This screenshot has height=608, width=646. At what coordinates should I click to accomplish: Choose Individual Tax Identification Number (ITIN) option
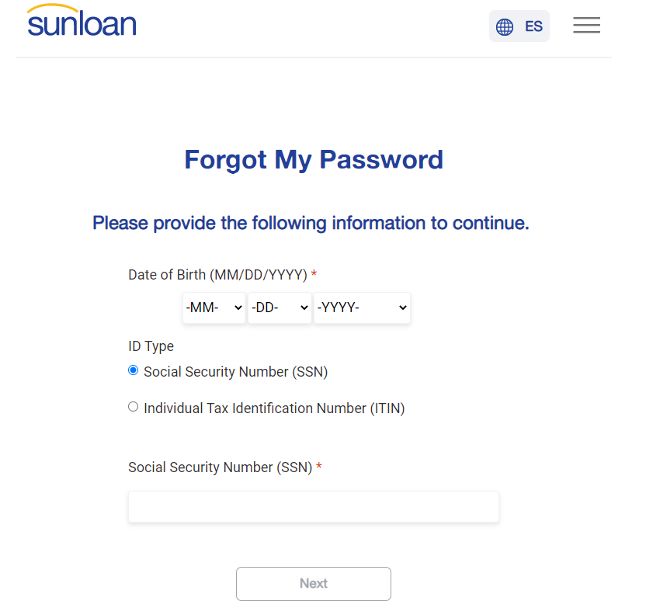133,406
